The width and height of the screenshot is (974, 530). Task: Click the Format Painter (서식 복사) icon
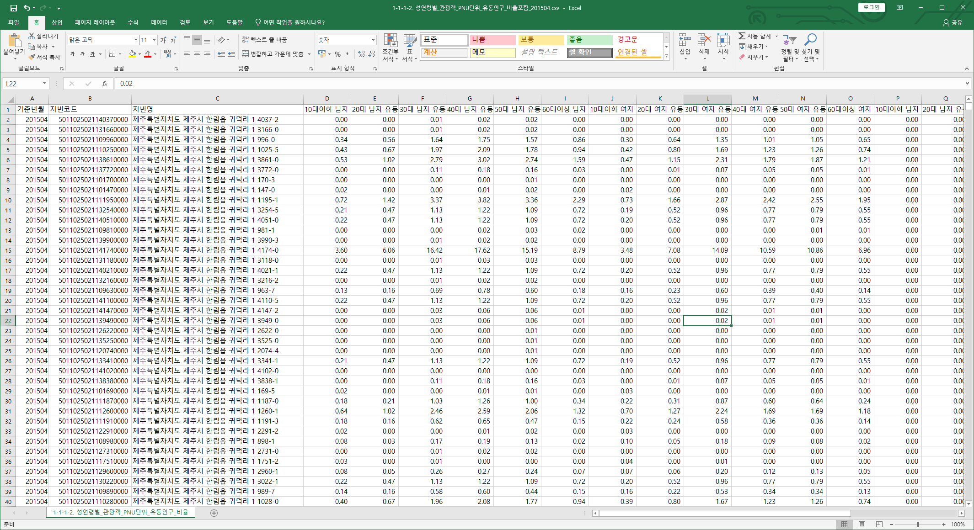32,57
